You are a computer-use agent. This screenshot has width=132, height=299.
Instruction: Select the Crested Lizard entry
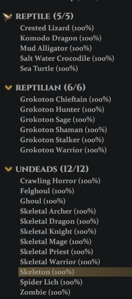point(57,28)
